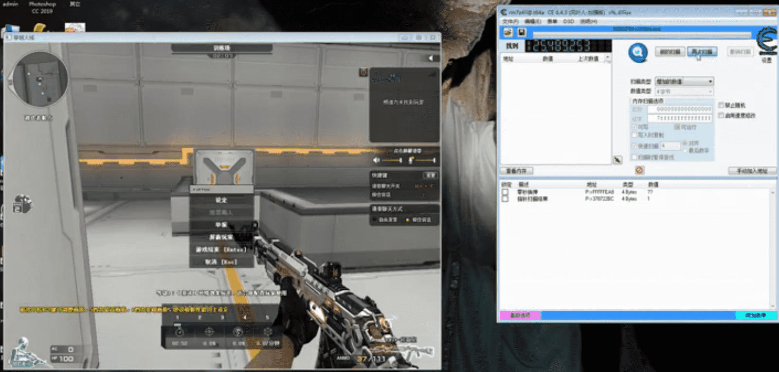
Task: Open the first menu in Cheat Engine's menu bar
Action: tap(510, 21)
